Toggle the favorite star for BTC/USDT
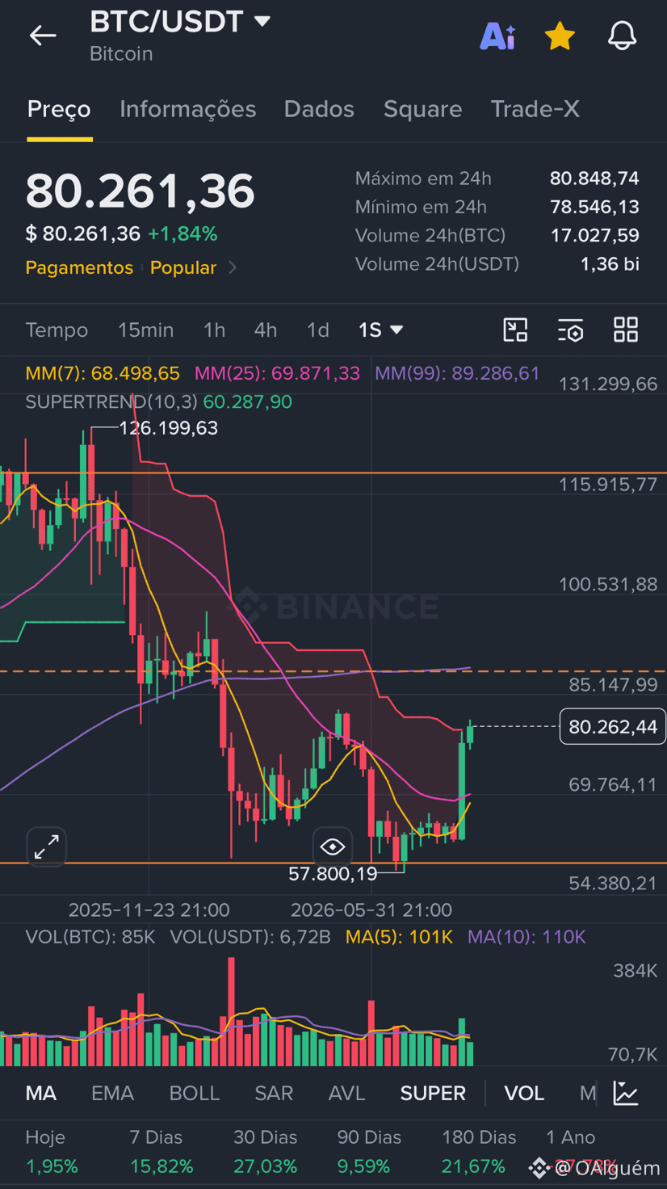The height and width of the screenshot is (1189, 667). (560, 36)
